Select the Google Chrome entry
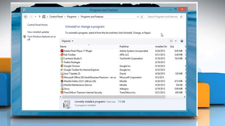Image resolution: width=225 pixels, height=126 pixels. pyautogui.click(x=72, y=66)
